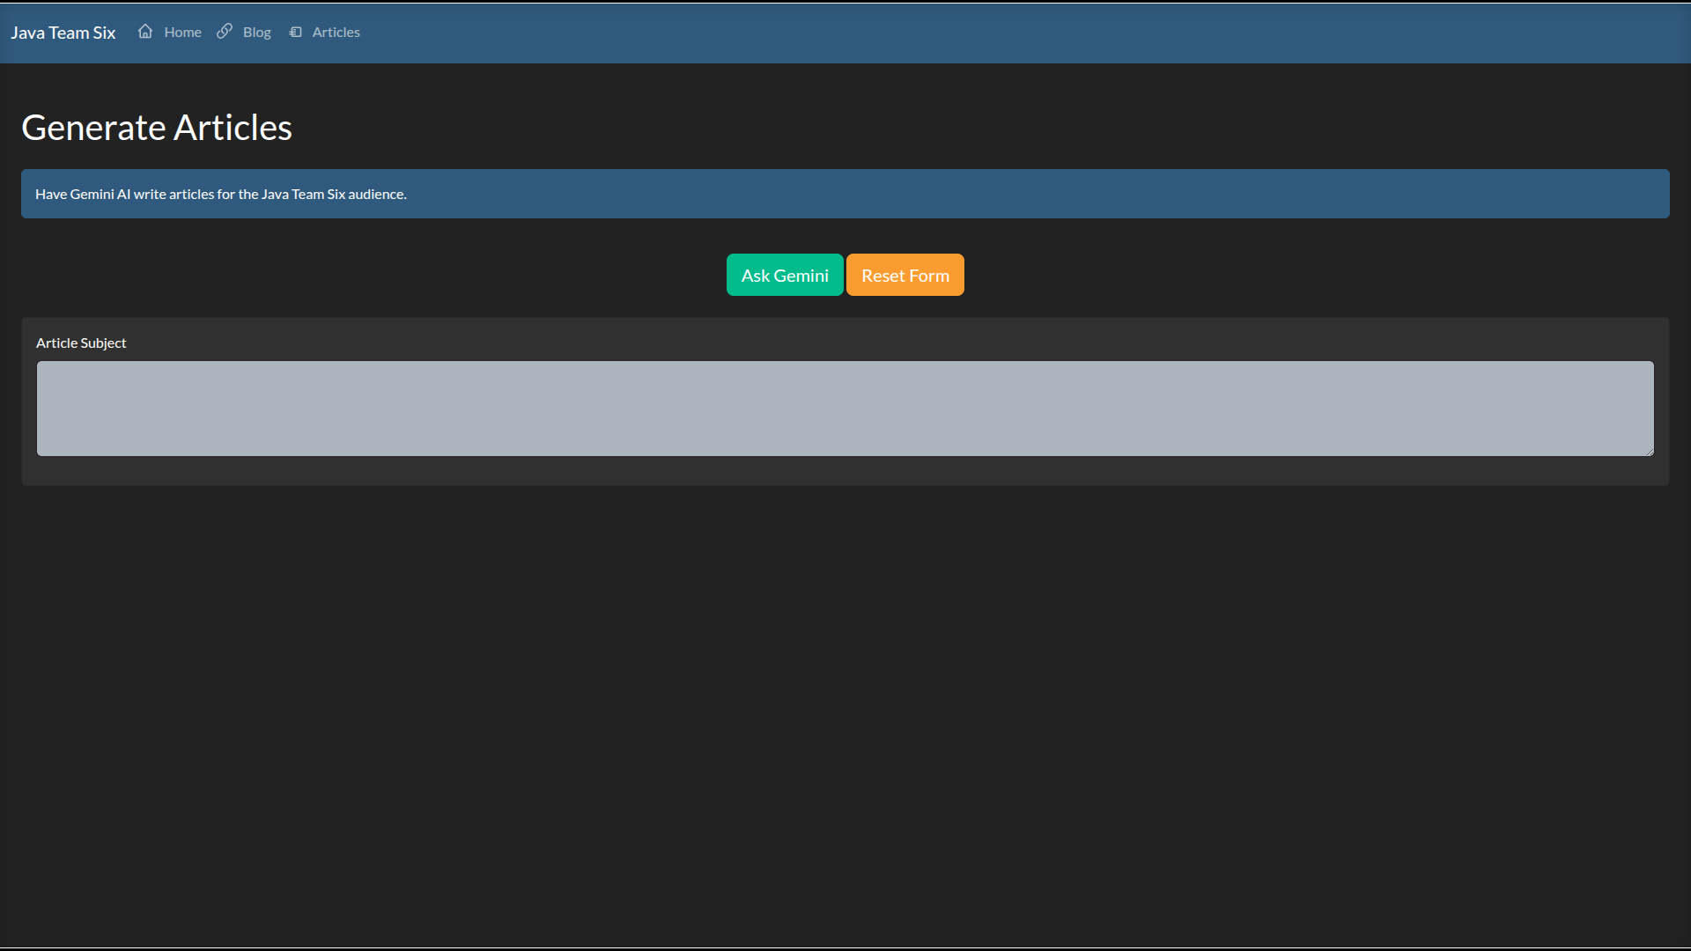Click the Generate Articles page heading
The height and width of the screenshot is (951, 1691).
coord(157,128)
